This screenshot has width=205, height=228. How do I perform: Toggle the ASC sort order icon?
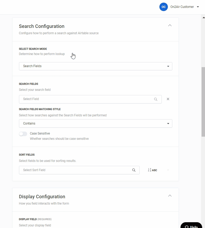coord(152,170)
